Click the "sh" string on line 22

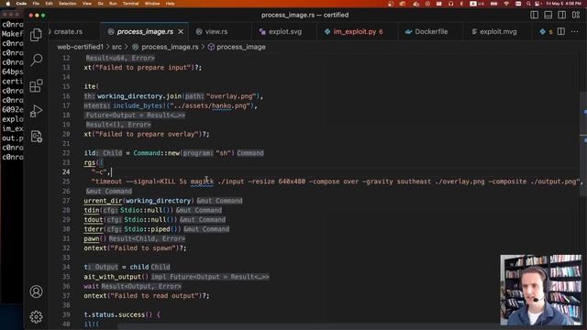pos(225,153)
